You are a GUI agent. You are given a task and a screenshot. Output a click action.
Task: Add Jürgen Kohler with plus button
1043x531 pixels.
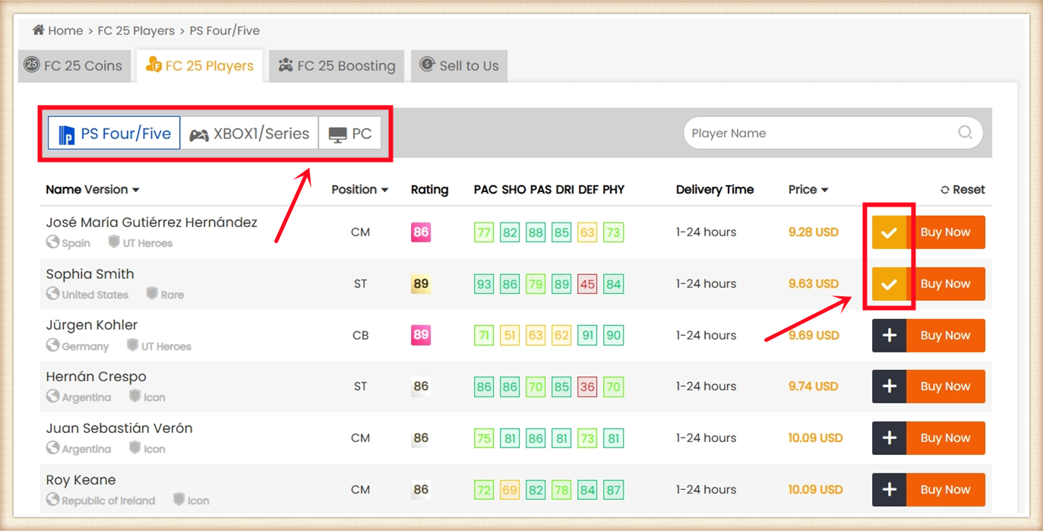click(890, 335)
